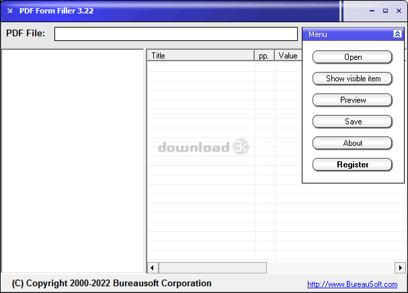Save the filled PDF form

[353, 122]
